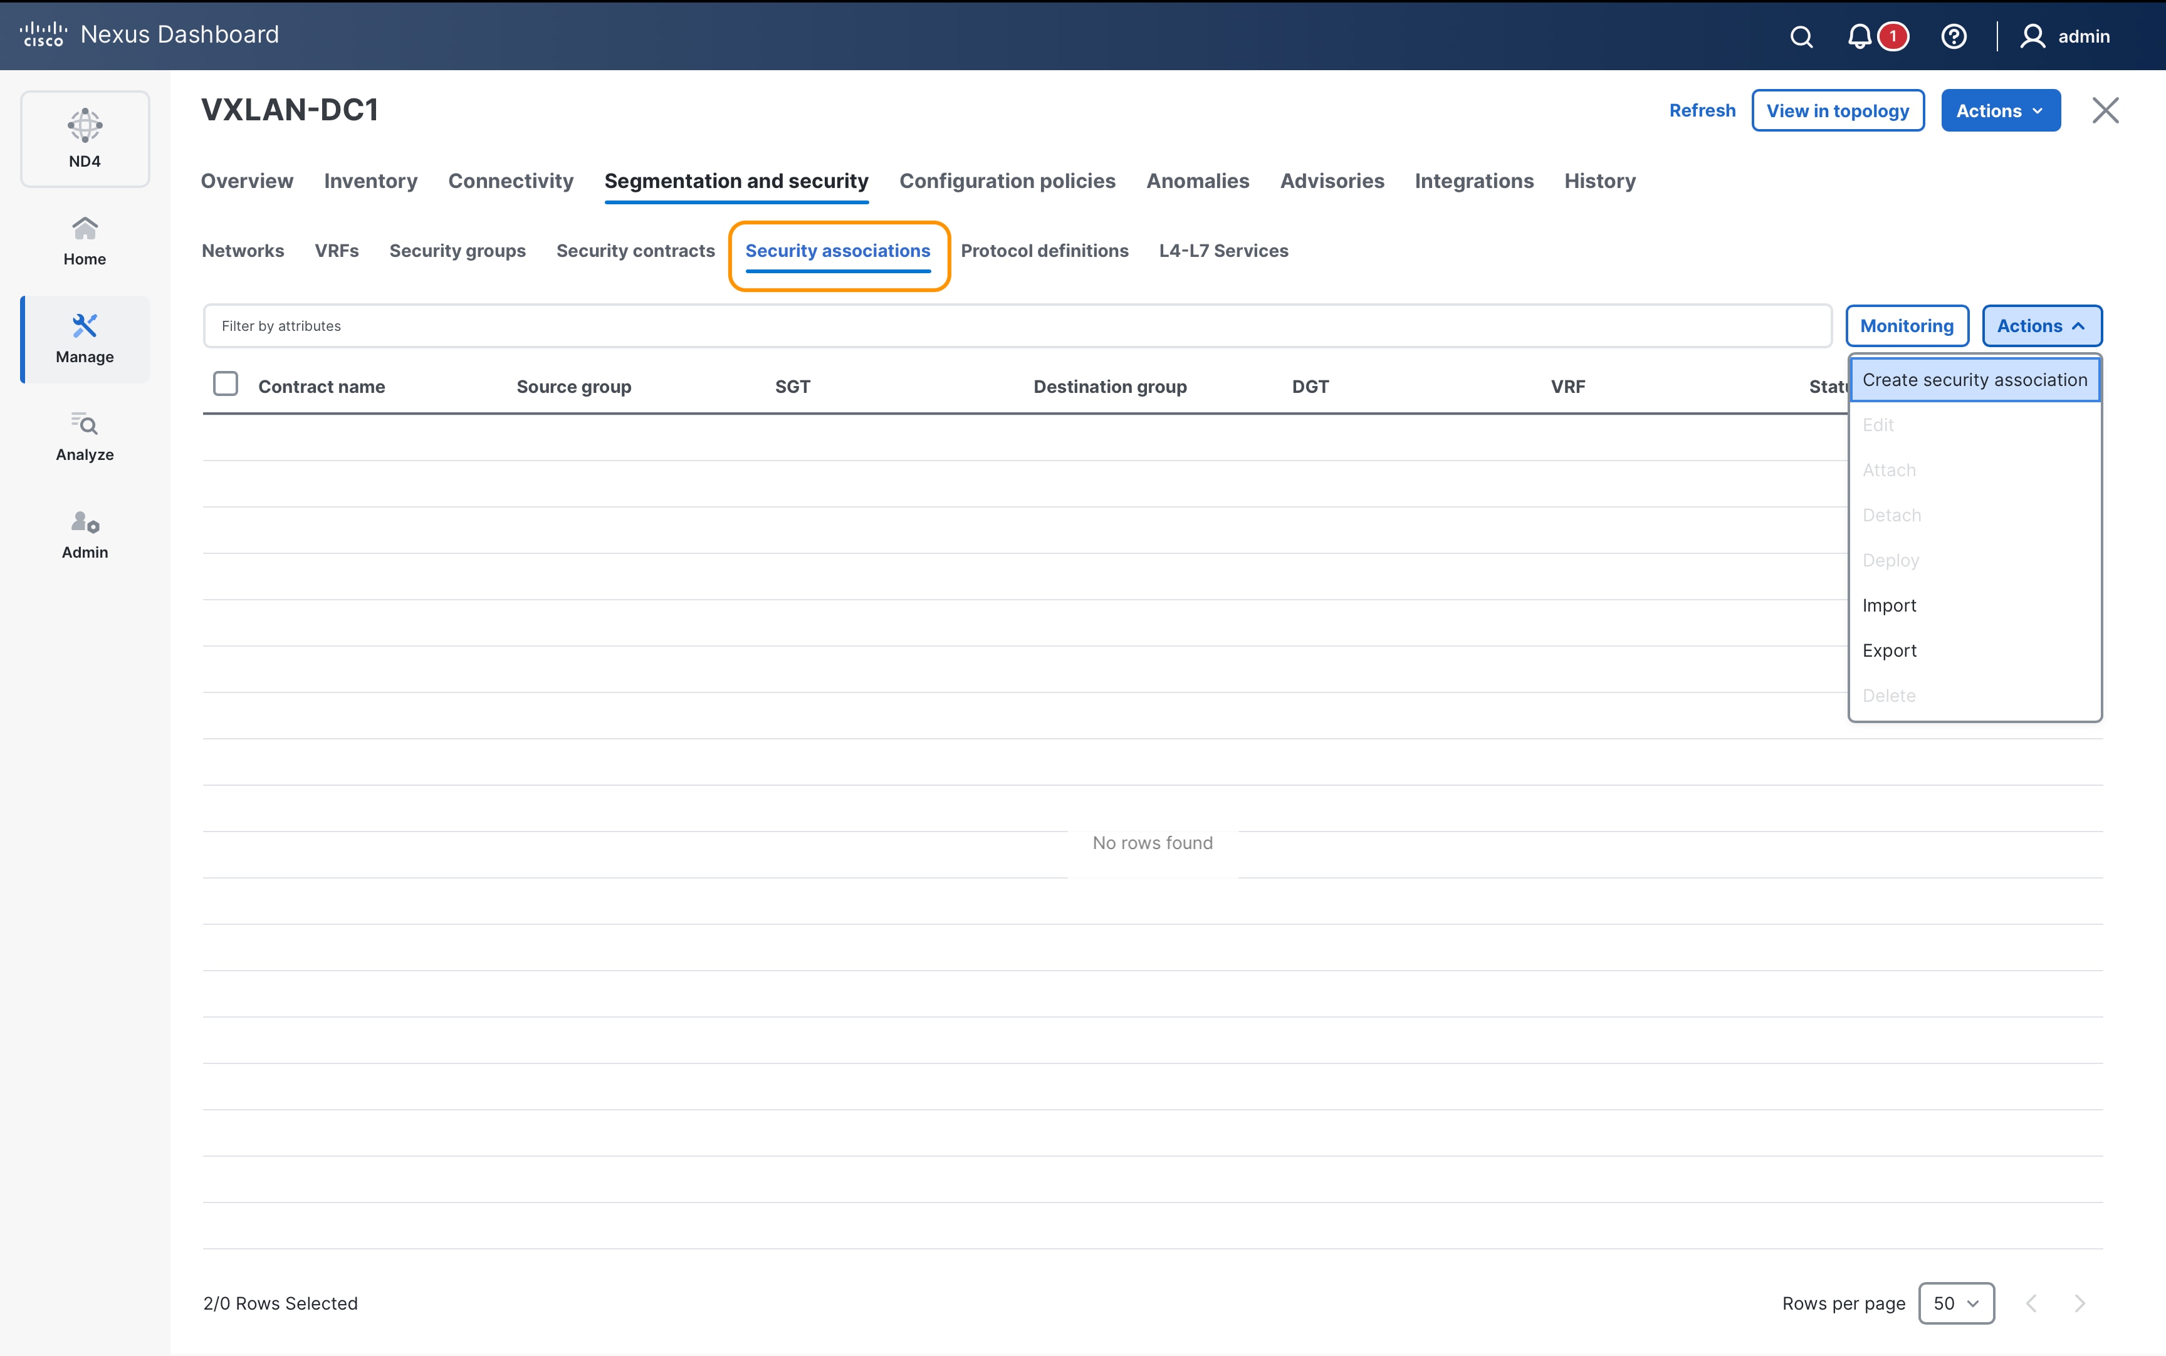Choose Export from Actions menu
Viewport: 2166px width, 1356px height.
[x=1975, y=650]
